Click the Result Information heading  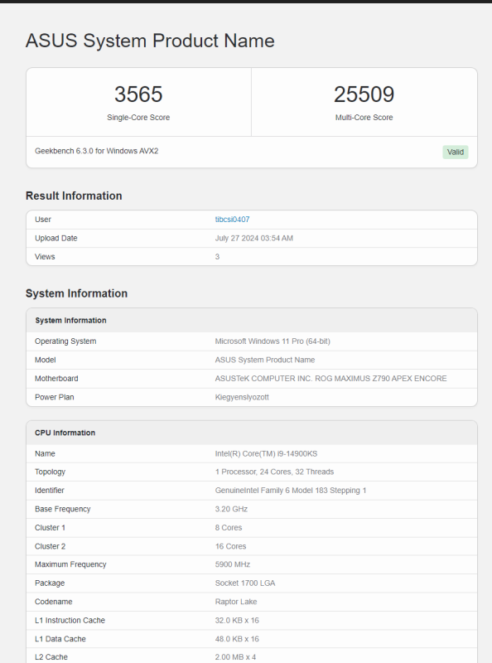pyautogui.click(x=74, y=196)
